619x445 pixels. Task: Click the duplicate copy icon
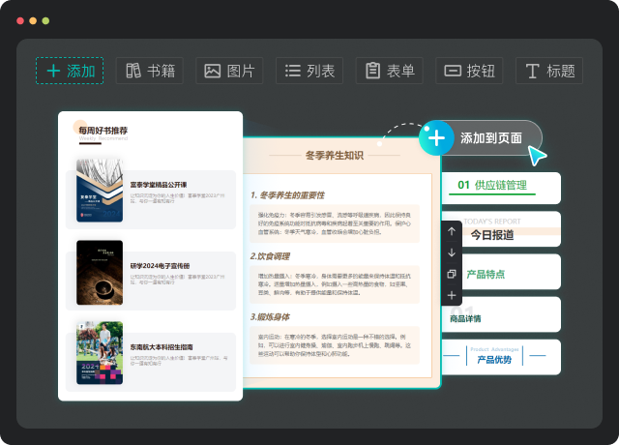click(x=452, y=274)
